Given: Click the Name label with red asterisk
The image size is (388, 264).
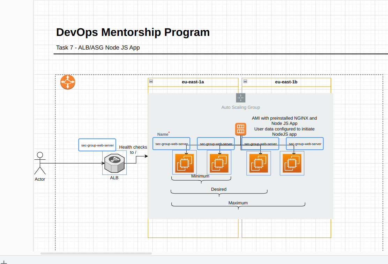Looking at the screenshot, I should [163, 134].
